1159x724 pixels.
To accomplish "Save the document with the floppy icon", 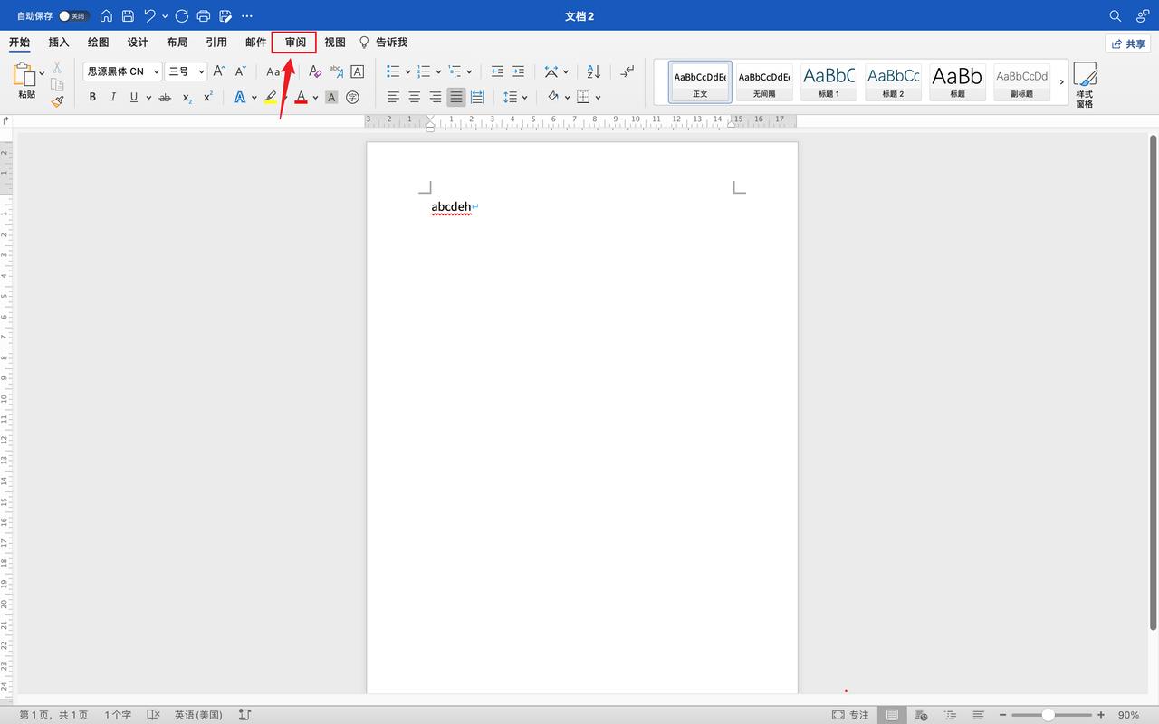I will (128, 16).
